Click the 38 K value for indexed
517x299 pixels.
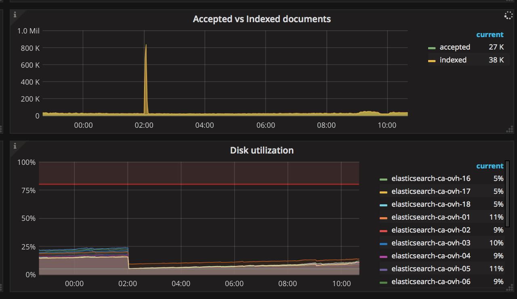(x=496, y=60)
